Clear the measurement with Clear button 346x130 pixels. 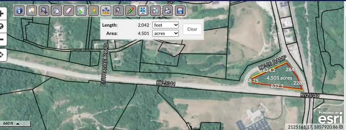point(192,29)
